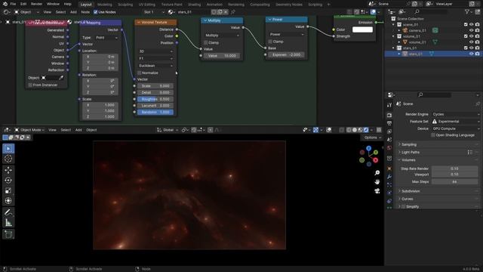Image resolution: width=483 pixels, height=272 pixels.
Task: Select the Annotate tool in viewport toolbar
Action: pyautogui.click(x=8, y=212)
